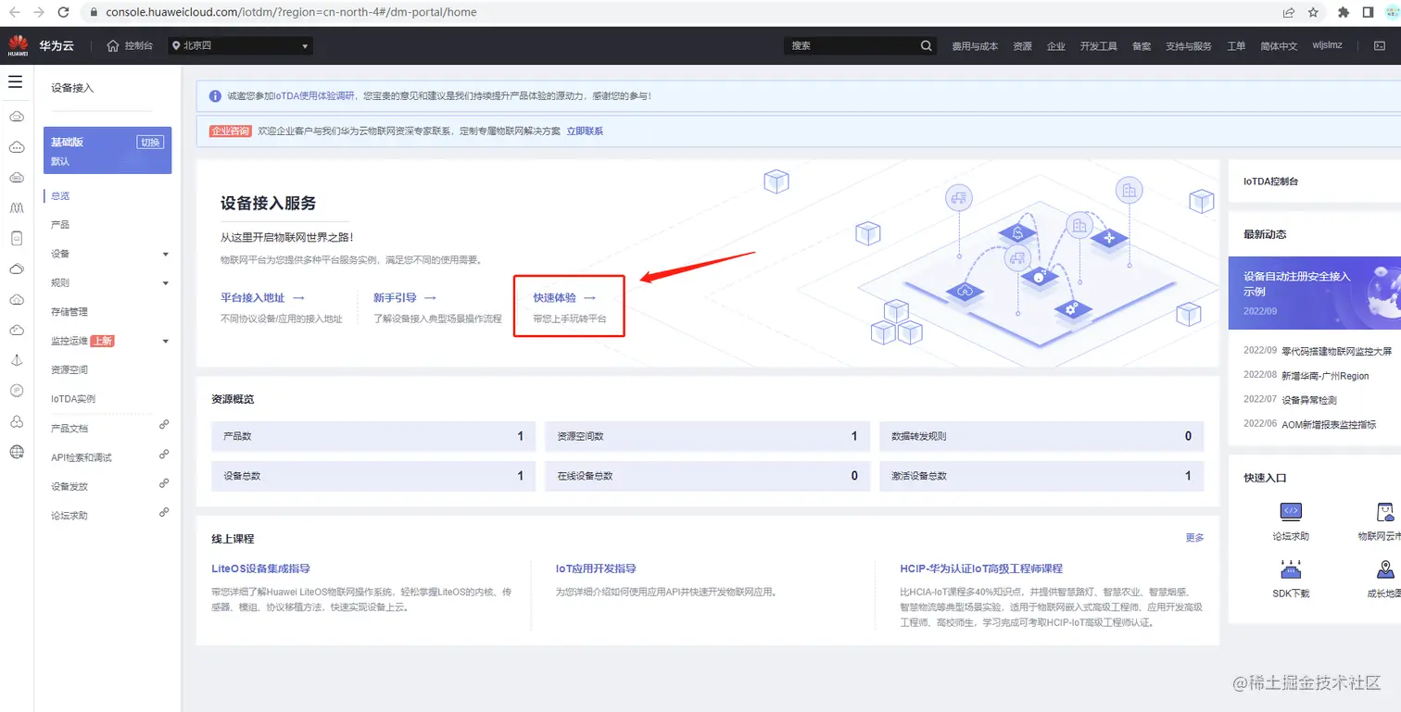
Task: Click the 快速体验 link
Action: pyautogui.click(x=554, y=298)
